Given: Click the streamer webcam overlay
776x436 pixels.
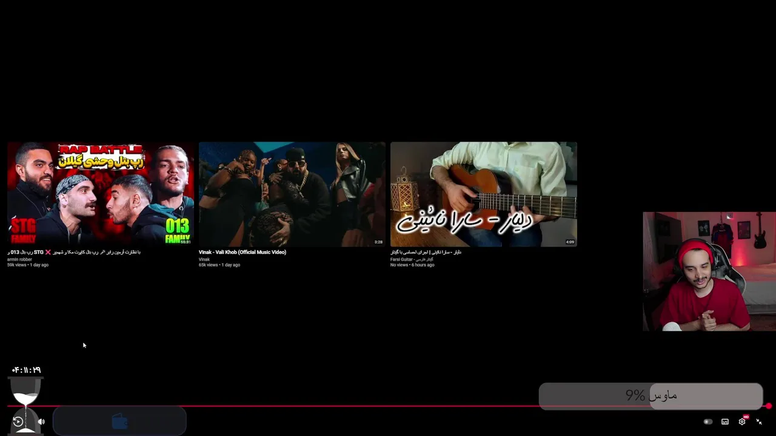Looking at the screenshot, I should (709, 271).
